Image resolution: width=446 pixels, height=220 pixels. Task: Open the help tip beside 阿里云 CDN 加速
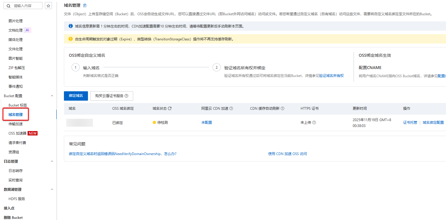click(x=231, y=108)
